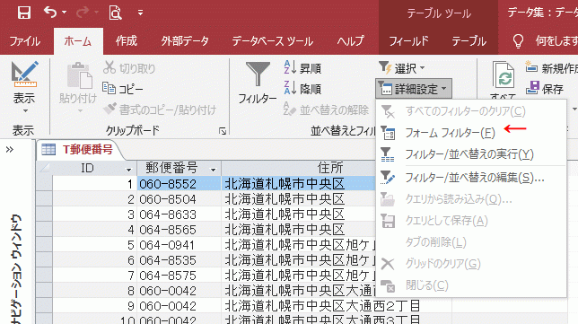
Task: Click postal code cell 060-8552
Action: point(180,184)
